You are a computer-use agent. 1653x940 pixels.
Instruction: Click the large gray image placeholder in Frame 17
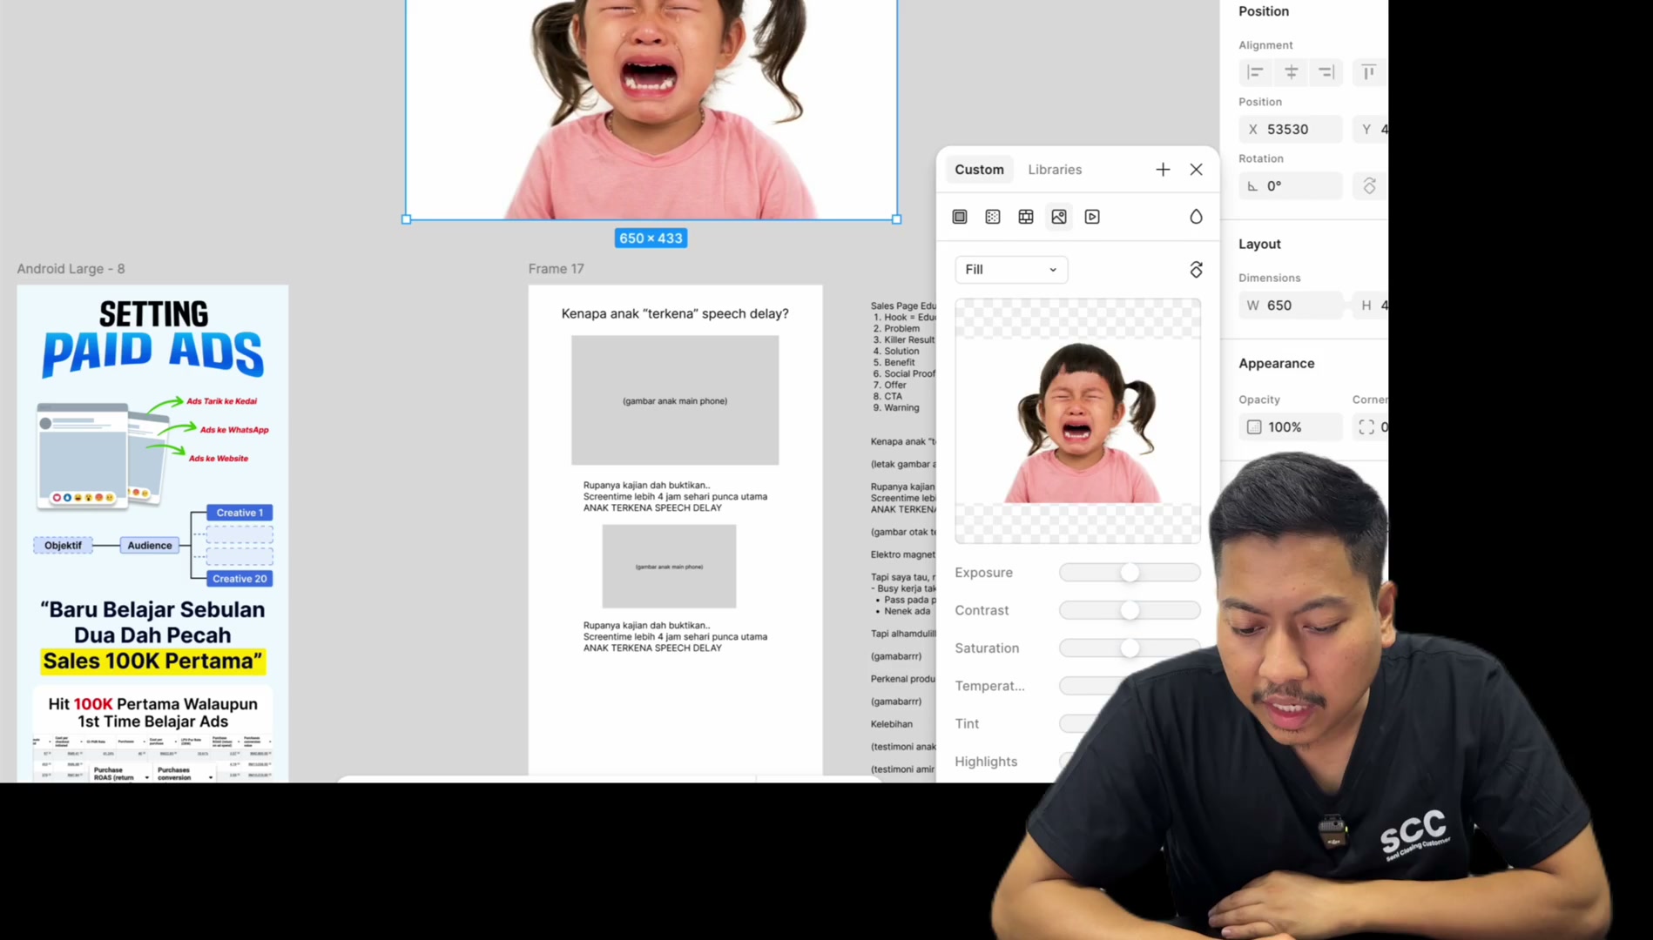(x=675, y=400)
